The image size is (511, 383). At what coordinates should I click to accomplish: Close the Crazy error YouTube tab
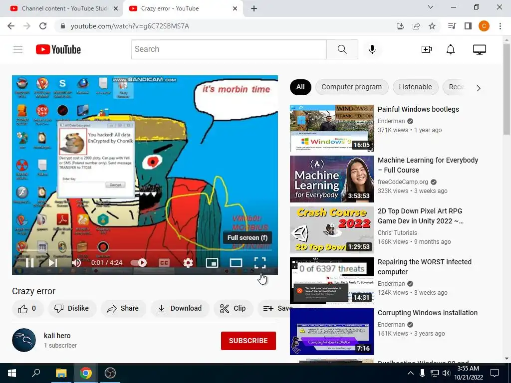point(235,8)
